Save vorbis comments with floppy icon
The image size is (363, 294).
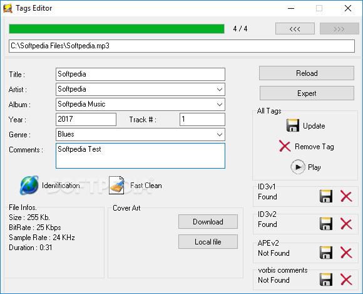326,280
